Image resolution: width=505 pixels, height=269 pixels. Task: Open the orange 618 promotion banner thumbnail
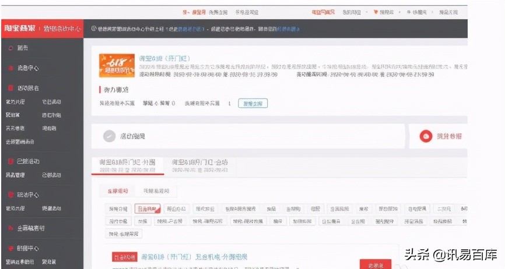coord(117,66)
